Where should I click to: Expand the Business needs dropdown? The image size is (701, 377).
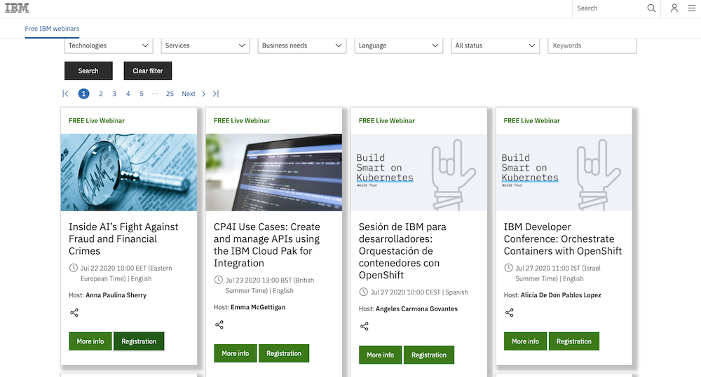point(301,45)
